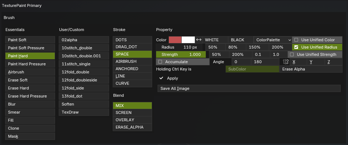This screenshot has width=348, height=145.
Task: Set blend mode to OVERLAY
Action: [132, 120]
